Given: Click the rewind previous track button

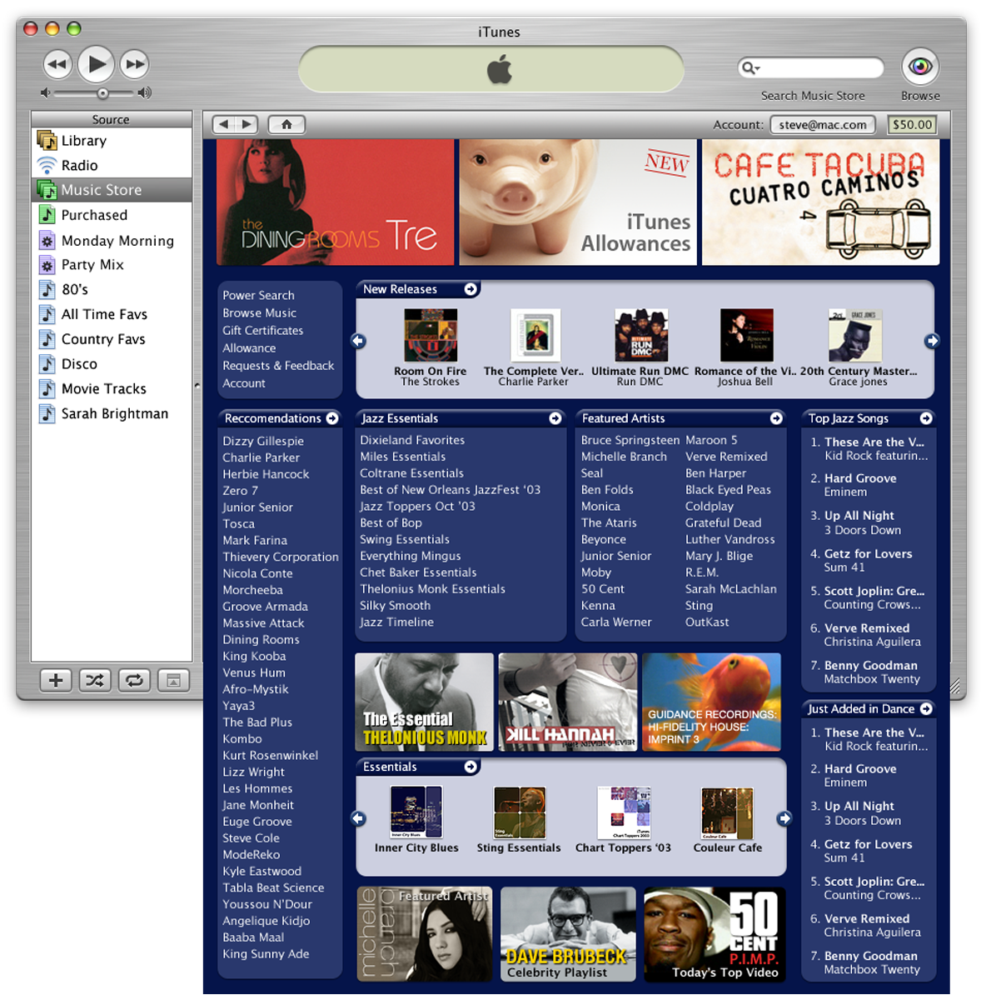Looking at the screenshot, I should point(57,64).
